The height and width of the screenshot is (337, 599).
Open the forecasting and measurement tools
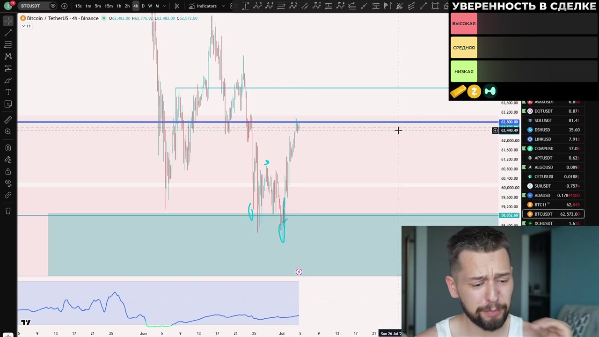pos(8,68)
